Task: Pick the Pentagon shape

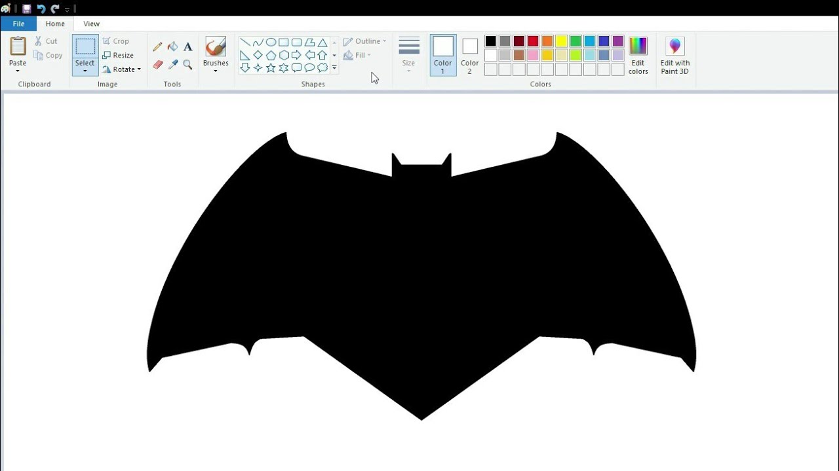Action: [271, 55]
